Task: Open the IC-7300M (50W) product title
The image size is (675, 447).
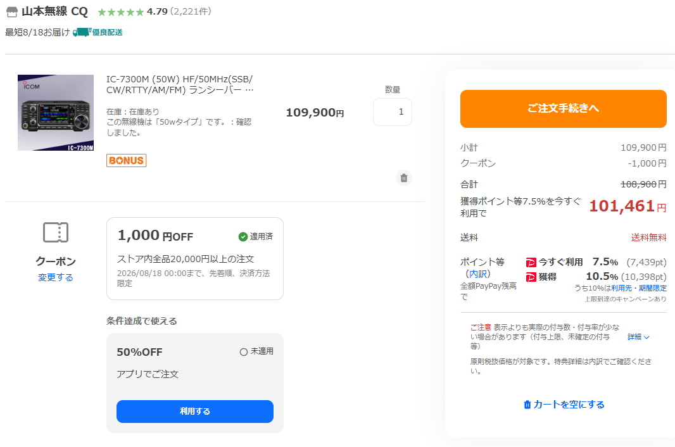Action: tap(180, 84)
